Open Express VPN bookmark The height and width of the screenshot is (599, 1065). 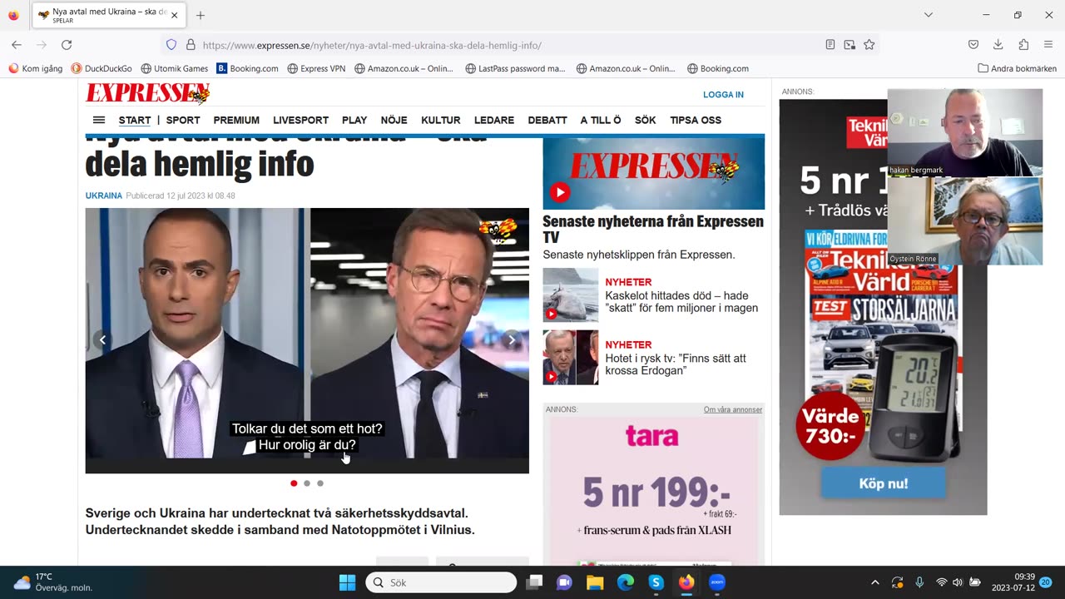[316, 68]
